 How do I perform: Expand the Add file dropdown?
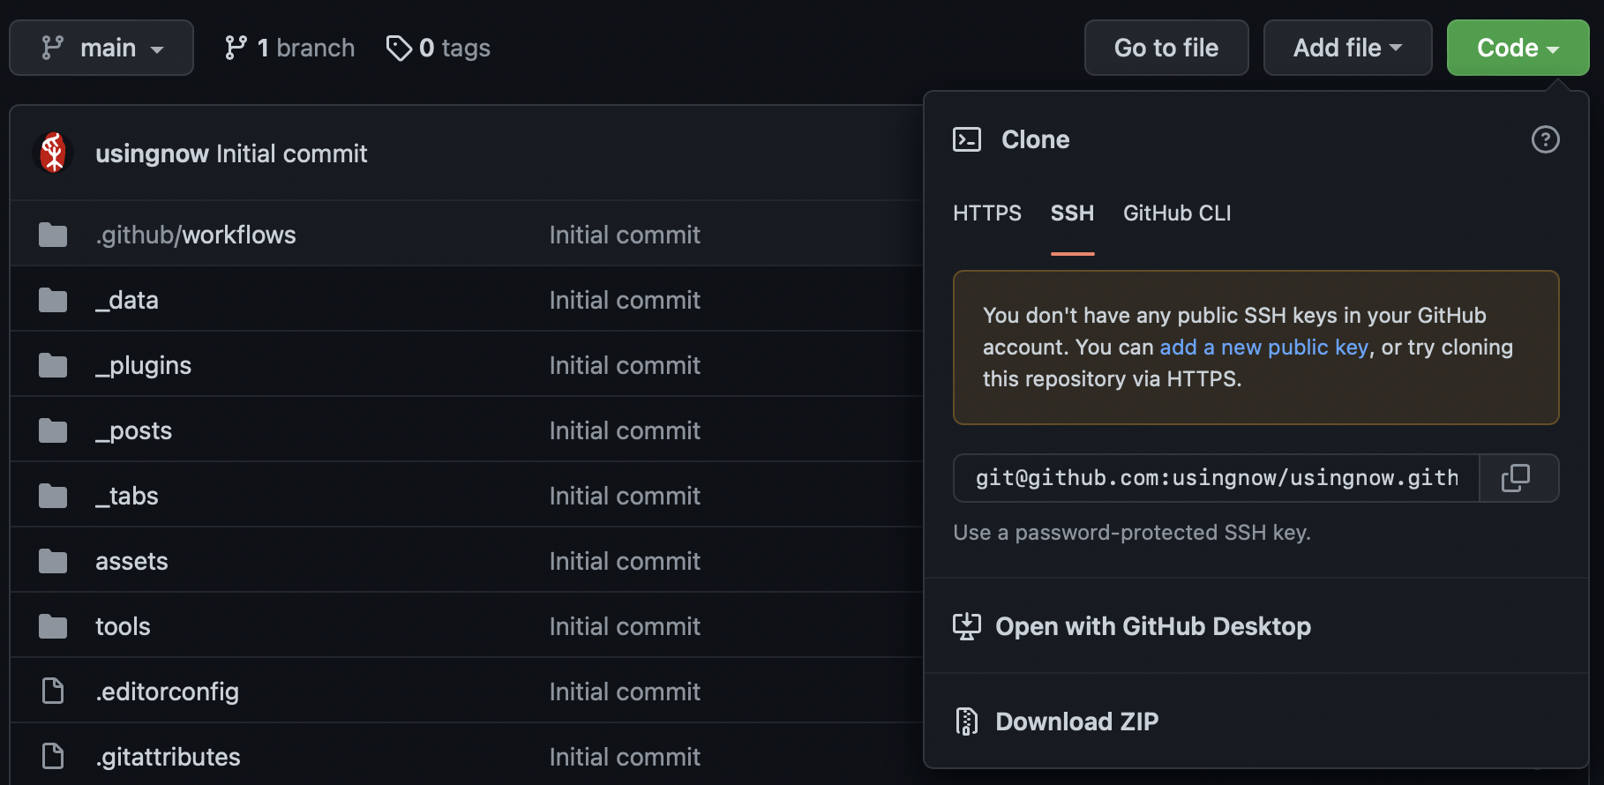[x=1347, y=48]
